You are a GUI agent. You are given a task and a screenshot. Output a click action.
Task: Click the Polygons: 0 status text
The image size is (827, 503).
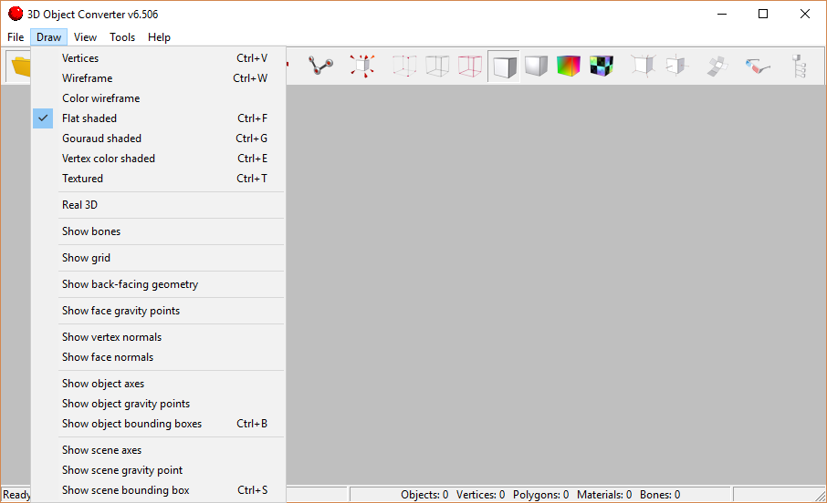pyautogui.click(x=540, y=495)
